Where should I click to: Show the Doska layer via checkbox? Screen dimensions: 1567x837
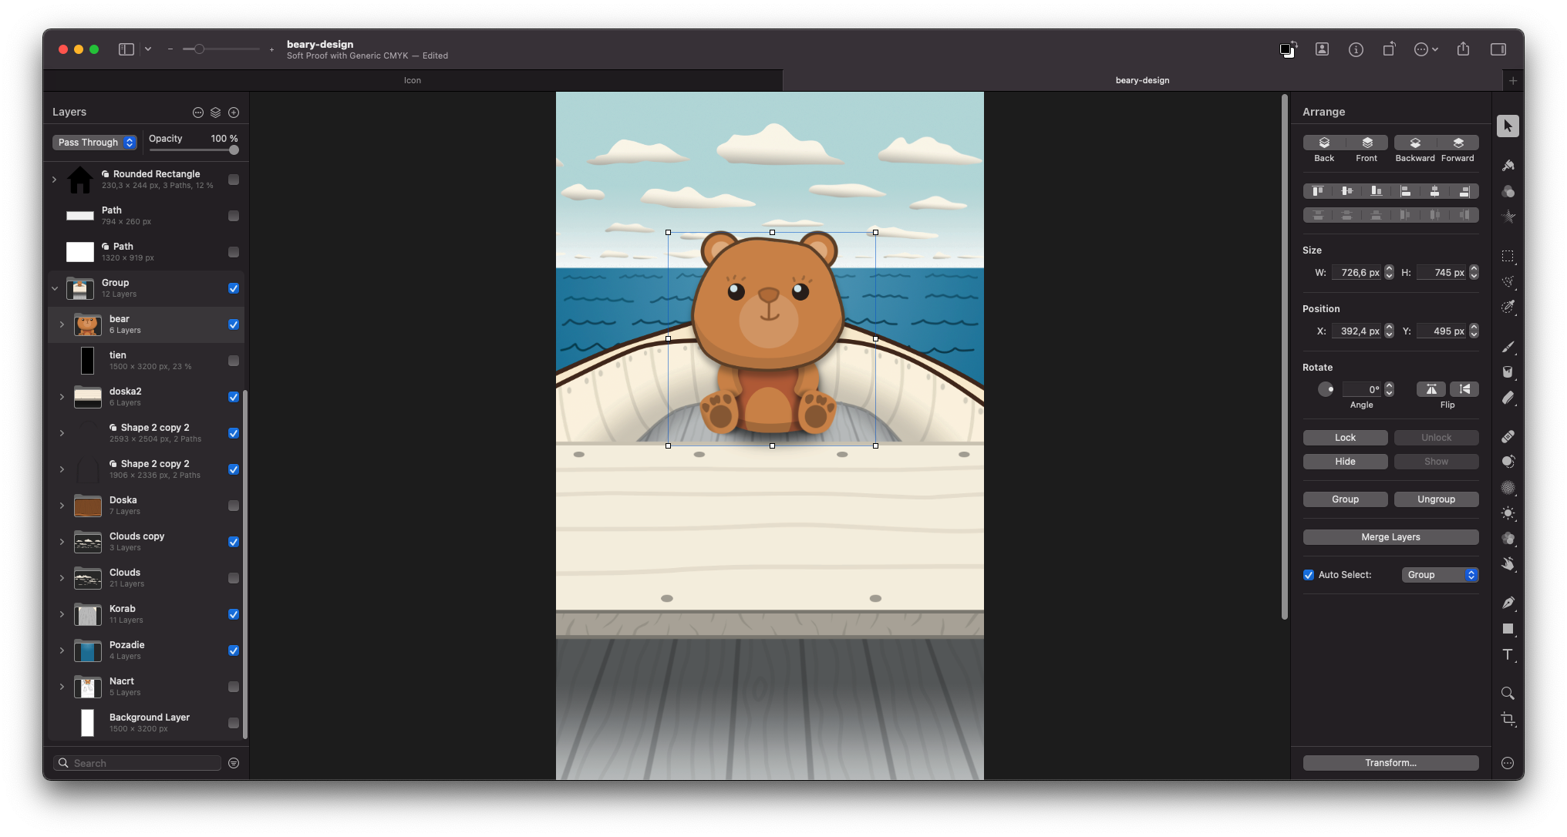point(234,506)
